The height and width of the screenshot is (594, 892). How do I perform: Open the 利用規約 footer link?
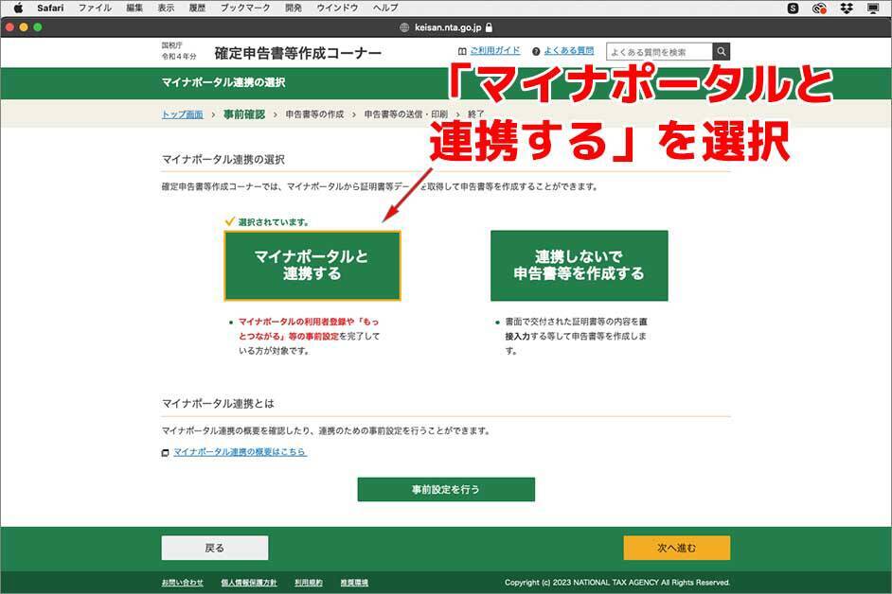309,583
